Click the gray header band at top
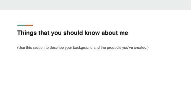This screenshot has width=191, height=107. point(95,5)
